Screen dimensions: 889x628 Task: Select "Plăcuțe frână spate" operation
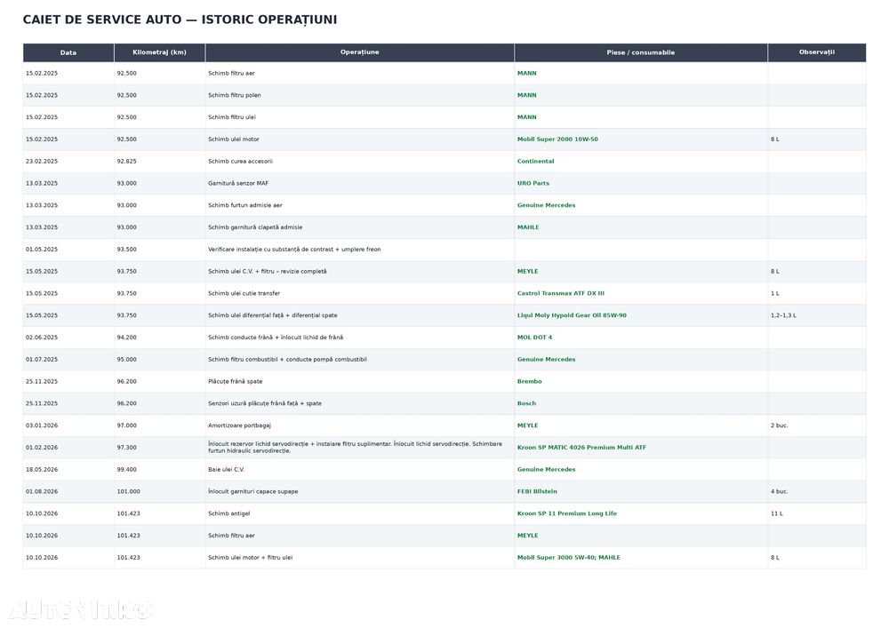[x=236, y=382]
